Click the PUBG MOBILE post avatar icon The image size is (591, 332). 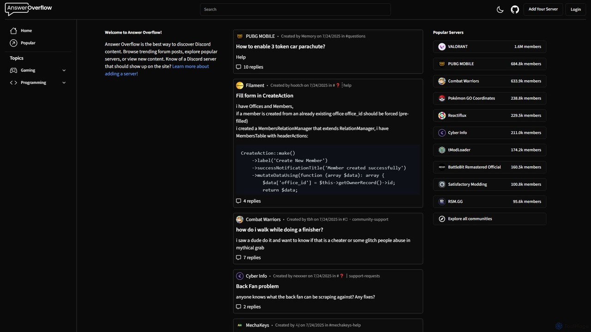pos(240,36)
